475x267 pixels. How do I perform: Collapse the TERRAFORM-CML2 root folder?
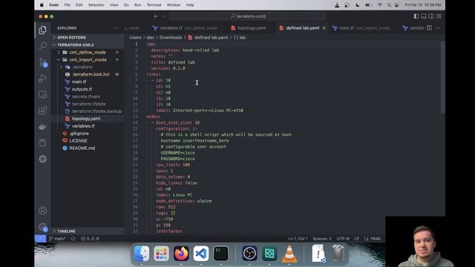coord(76,44)
